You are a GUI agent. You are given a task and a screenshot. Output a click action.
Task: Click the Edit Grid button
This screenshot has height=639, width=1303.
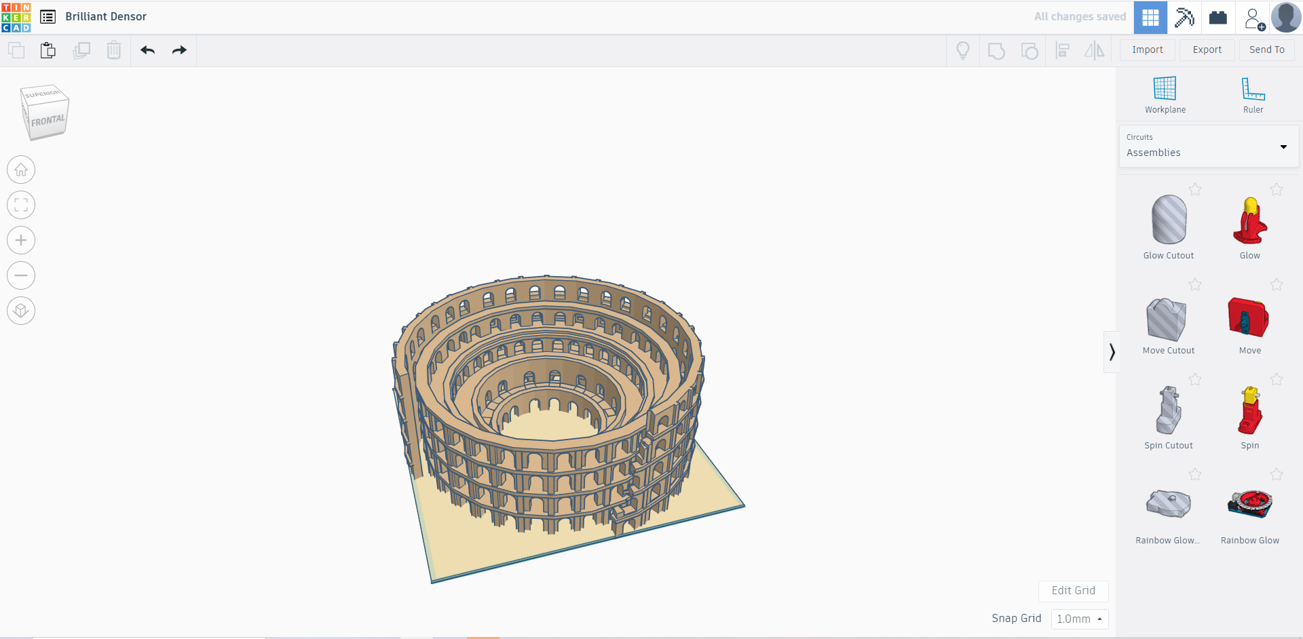[1073, 591]
